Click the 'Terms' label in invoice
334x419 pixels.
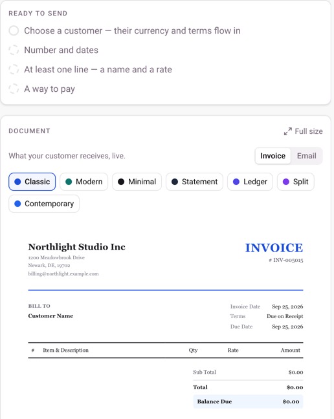238,316
